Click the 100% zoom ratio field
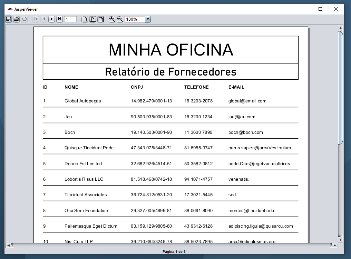The image size is (351, 259). point(135,19)
